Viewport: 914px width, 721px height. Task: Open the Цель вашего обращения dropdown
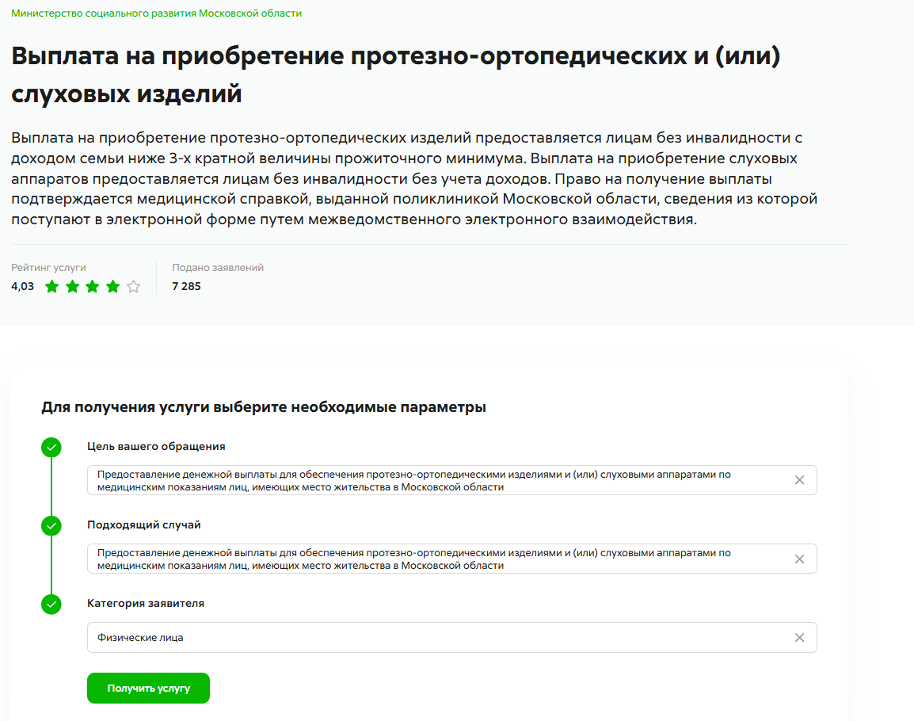[x=451, y=480]
